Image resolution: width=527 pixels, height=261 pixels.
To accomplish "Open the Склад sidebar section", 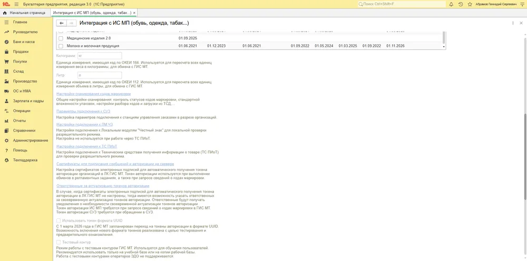I will 18,72.
